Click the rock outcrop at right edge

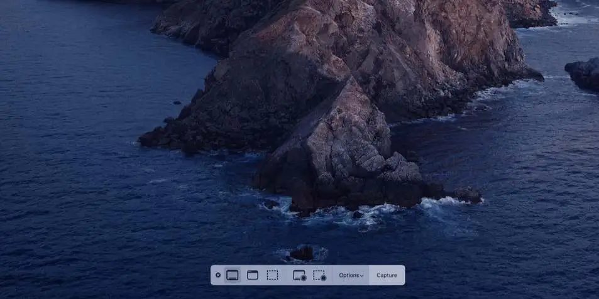(x=583, y=73)
